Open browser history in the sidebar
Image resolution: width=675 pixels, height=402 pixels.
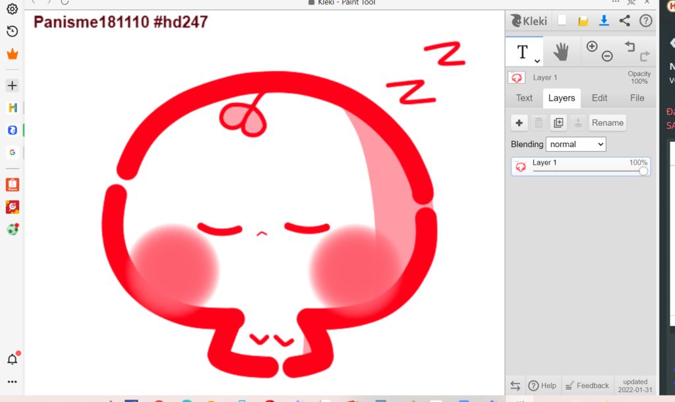[13, 31]
